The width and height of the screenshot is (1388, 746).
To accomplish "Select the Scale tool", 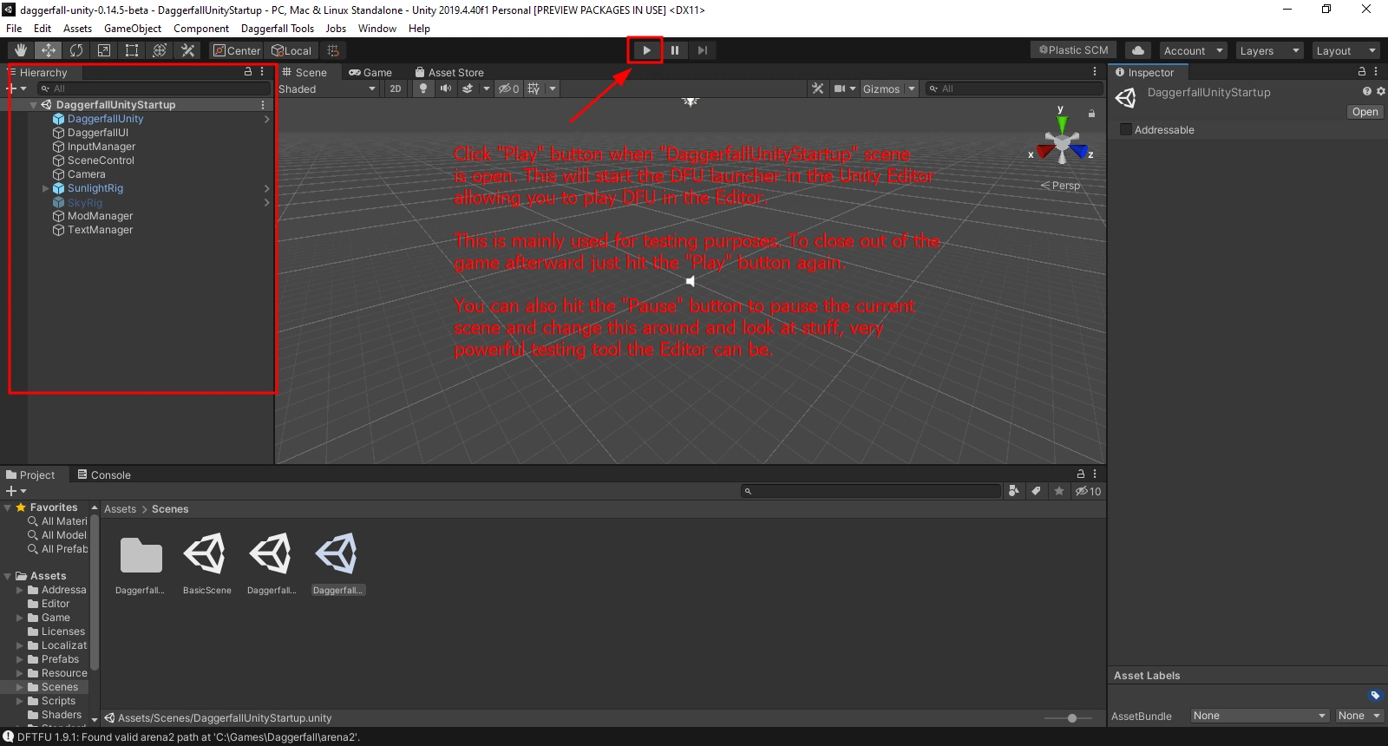I will click(x=104, y=50).
